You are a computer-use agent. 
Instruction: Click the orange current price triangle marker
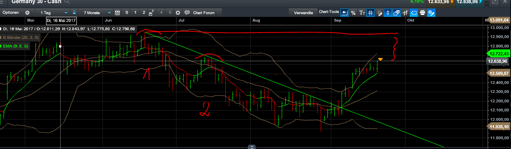point(380,59)
